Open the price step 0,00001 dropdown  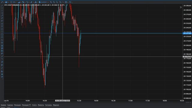coord(43,2)
